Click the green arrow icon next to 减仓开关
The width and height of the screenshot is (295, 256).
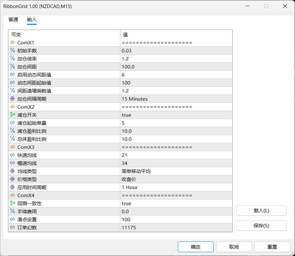pos(13,115)
